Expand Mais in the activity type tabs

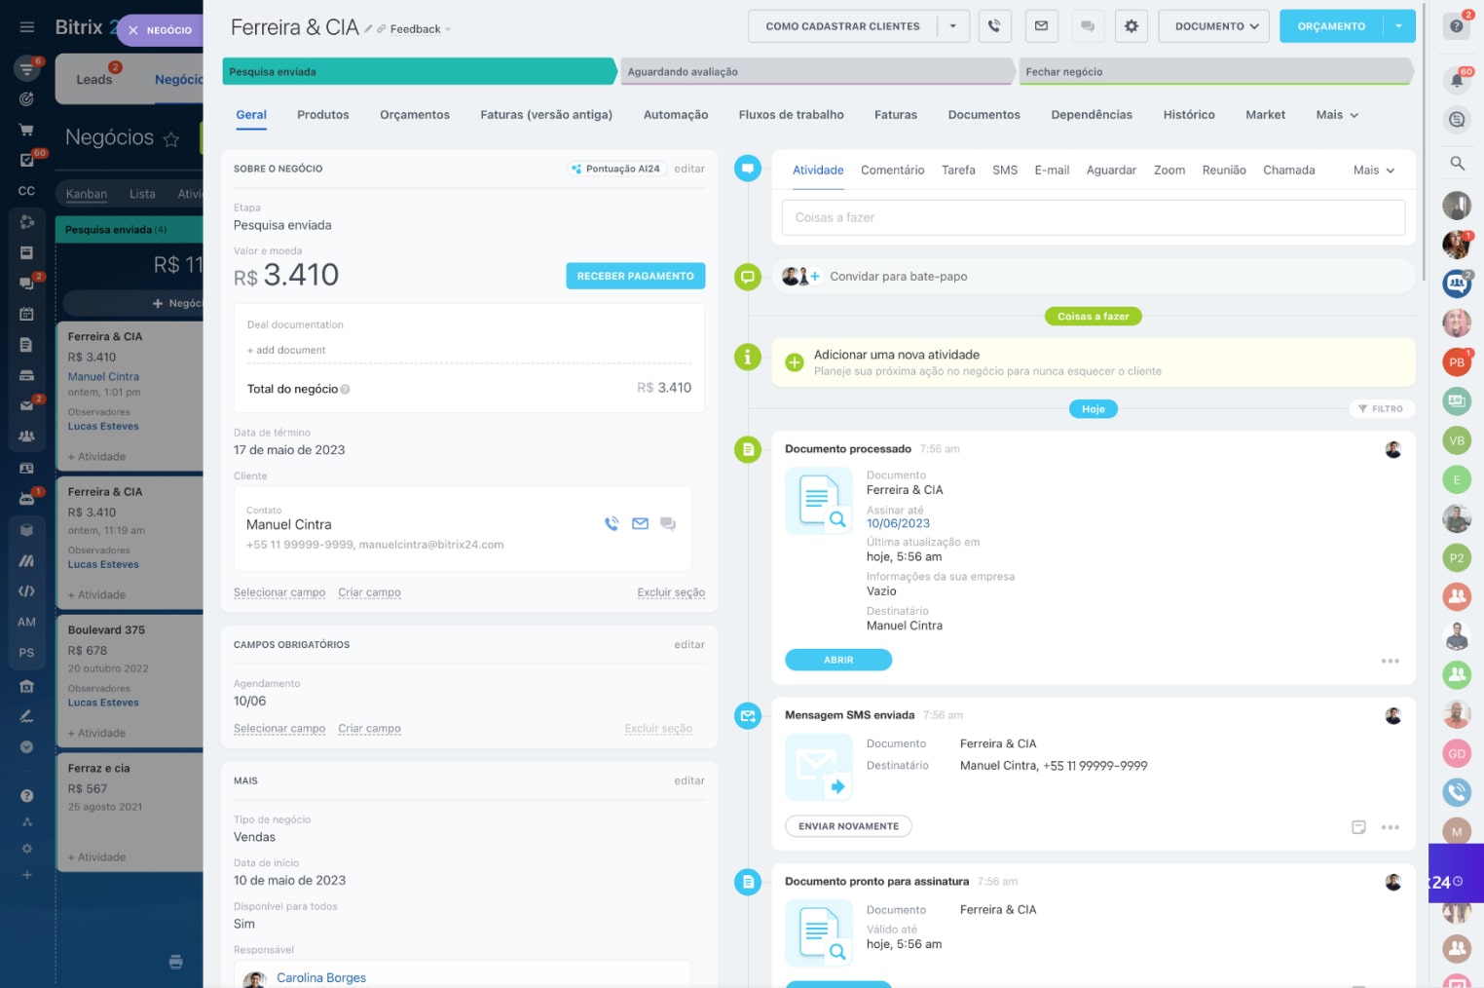tap(1373, 171)
